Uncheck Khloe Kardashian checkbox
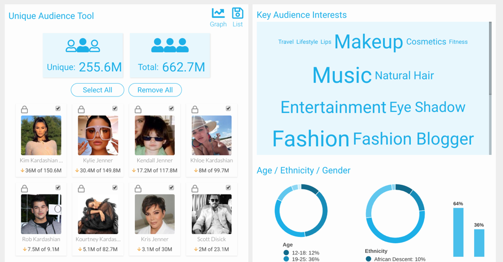This screenshot has height=262, width=503. point(228,108)
